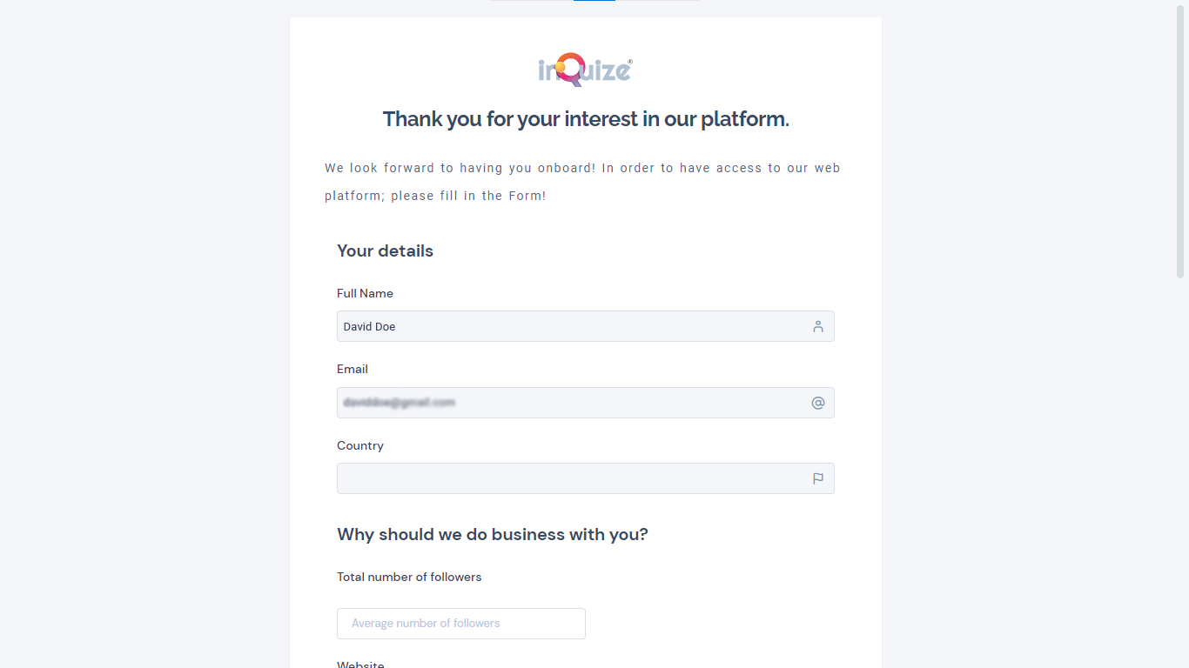Click the flag icon in Country field
Screen dimensions: 1189x668
tap(818, 478)
